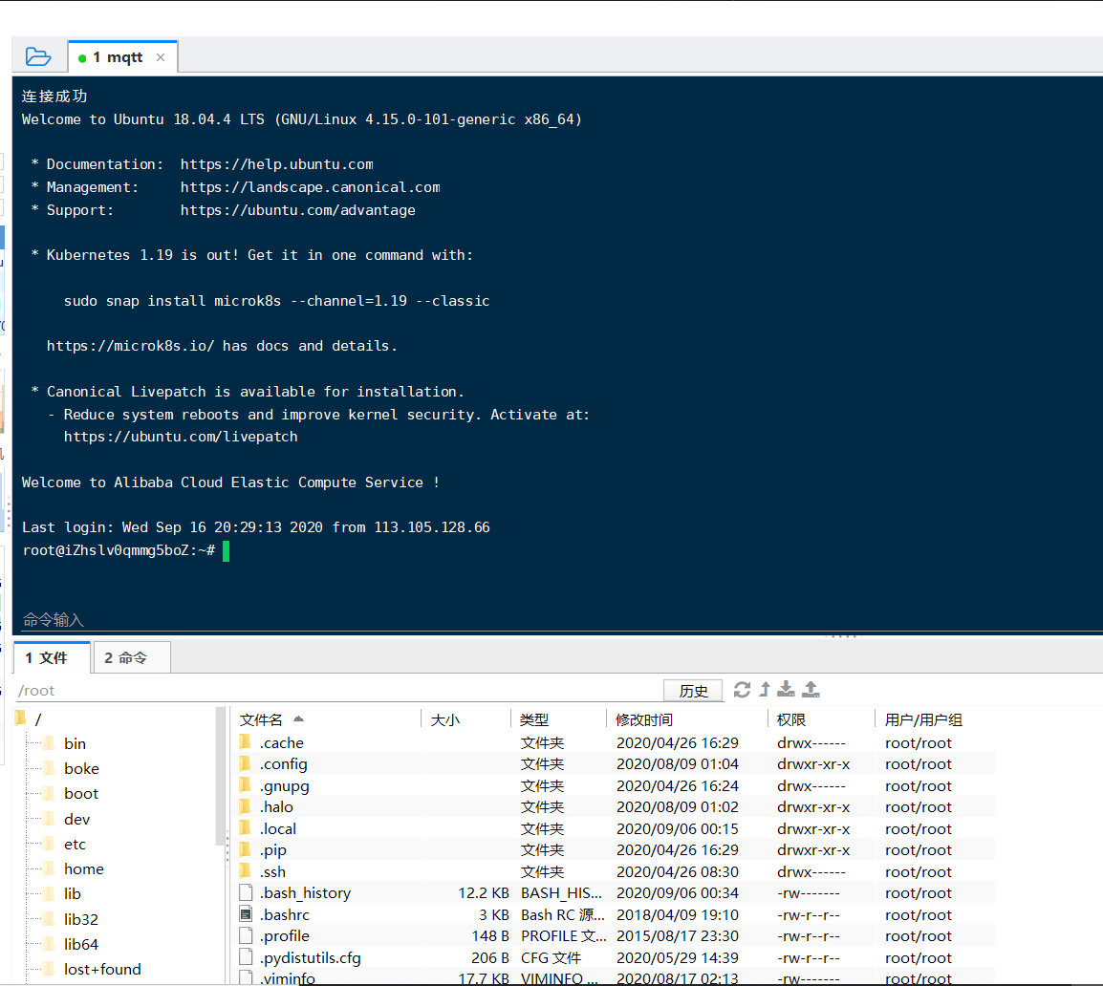Click the /root path field
Image resolution: width=1103 pixels, height=986 pixels.
tap(337, 691)
